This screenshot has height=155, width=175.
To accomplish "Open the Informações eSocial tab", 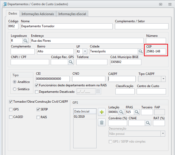I will 72,14.
